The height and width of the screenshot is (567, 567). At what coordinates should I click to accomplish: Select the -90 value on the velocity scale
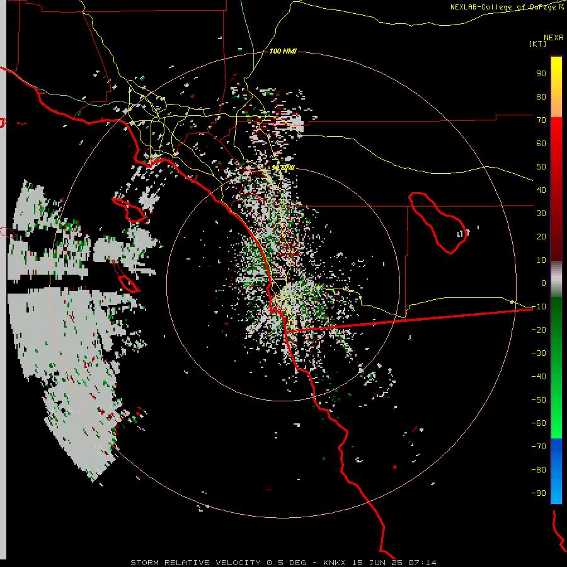(539, 493)
